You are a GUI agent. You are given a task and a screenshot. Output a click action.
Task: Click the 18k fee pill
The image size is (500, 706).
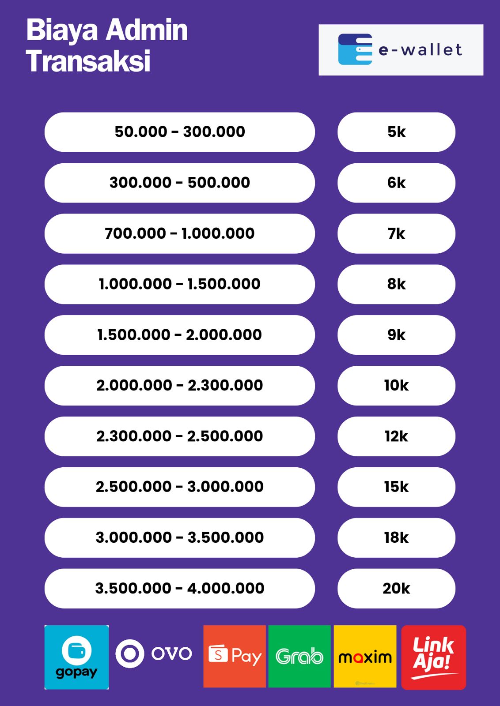[x=396, y=538]
